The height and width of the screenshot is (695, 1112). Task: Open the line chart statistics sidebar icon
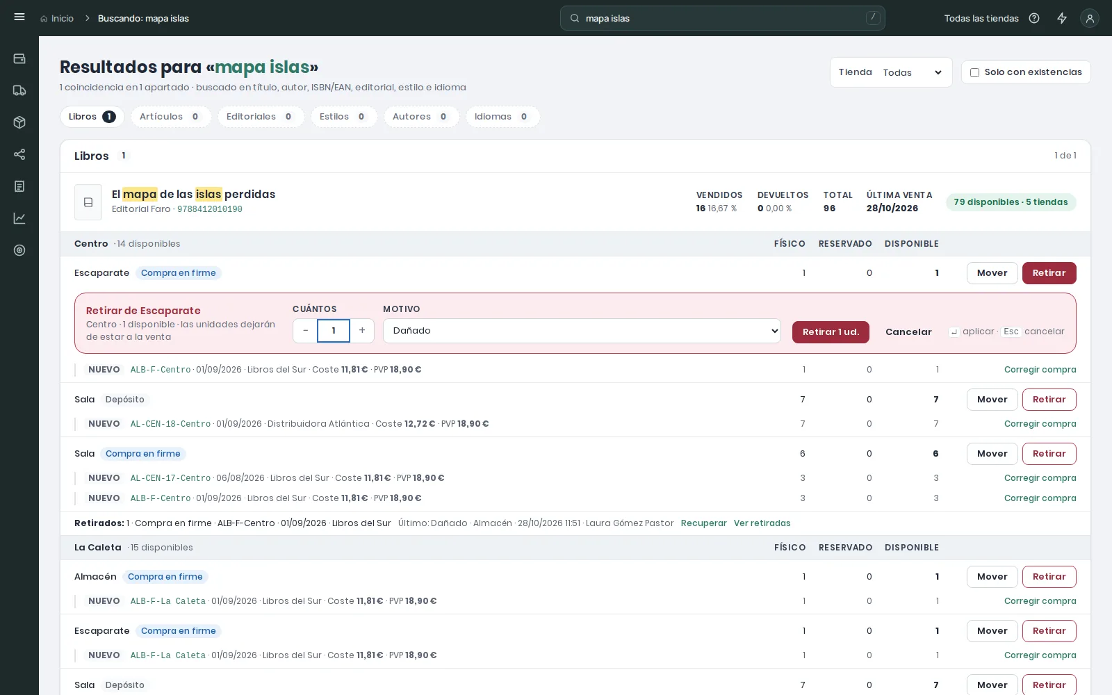(x=19, y=218)
